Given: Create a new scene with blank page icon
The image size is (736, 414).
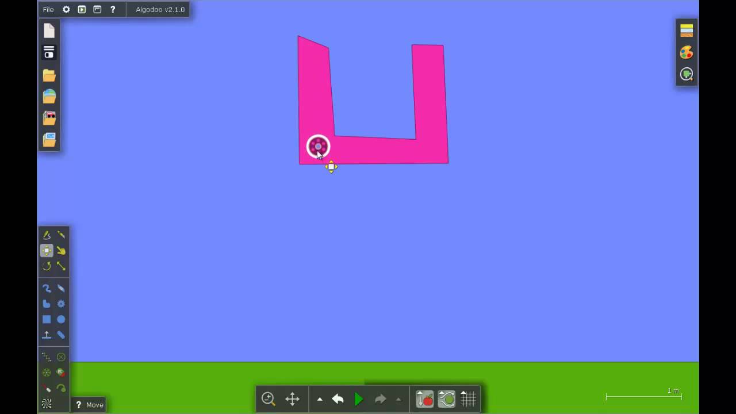Looking at the screenshot, I should tap(49, 31).
